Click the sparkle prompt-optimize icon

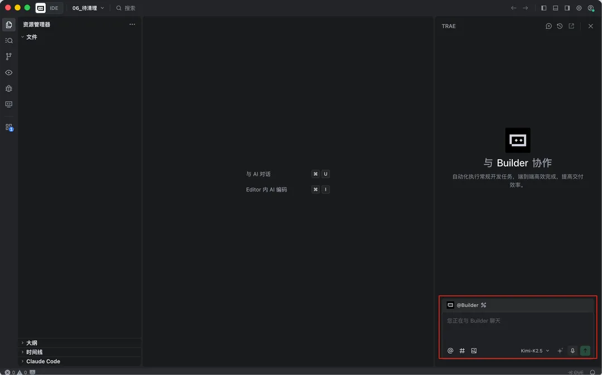[560, 350]
